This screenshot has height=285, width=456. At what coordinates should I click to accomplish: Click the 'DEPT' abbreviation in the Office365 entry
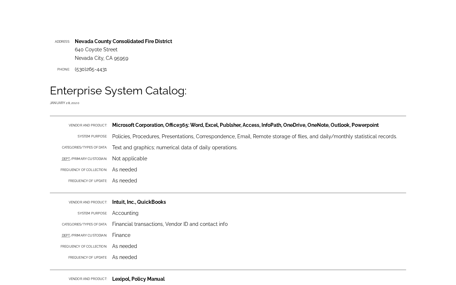pos(66,159)
